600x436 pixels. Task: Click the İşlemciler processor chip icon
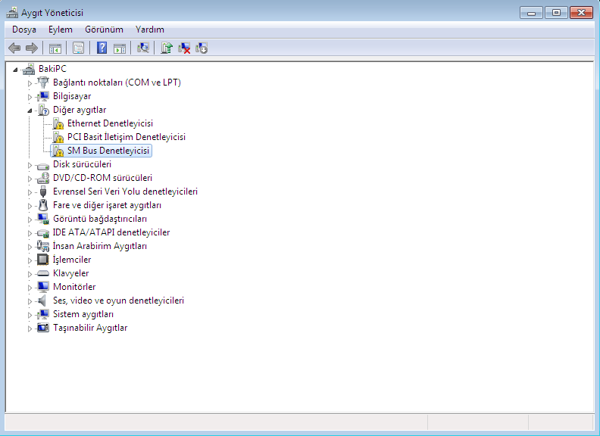(43, 260)
